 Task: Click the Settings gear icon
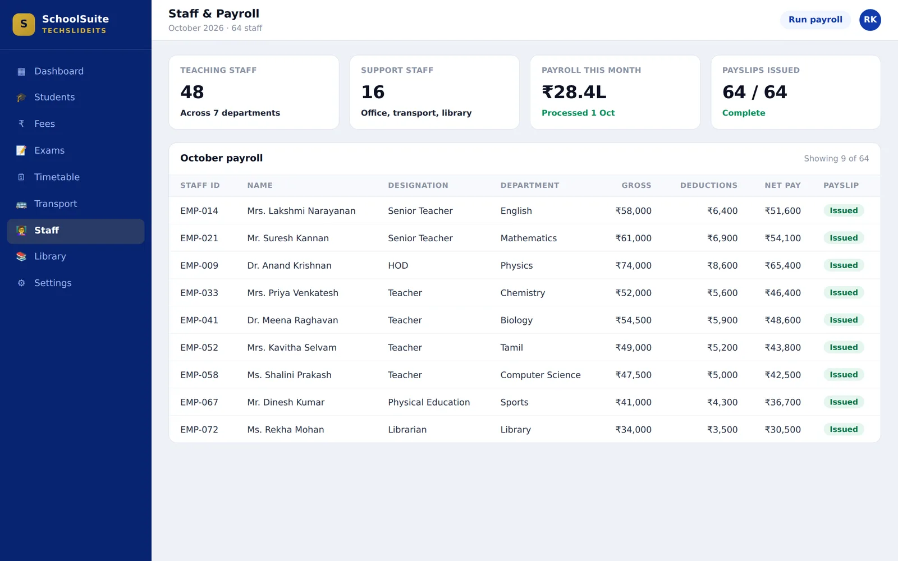pos(21,283)
